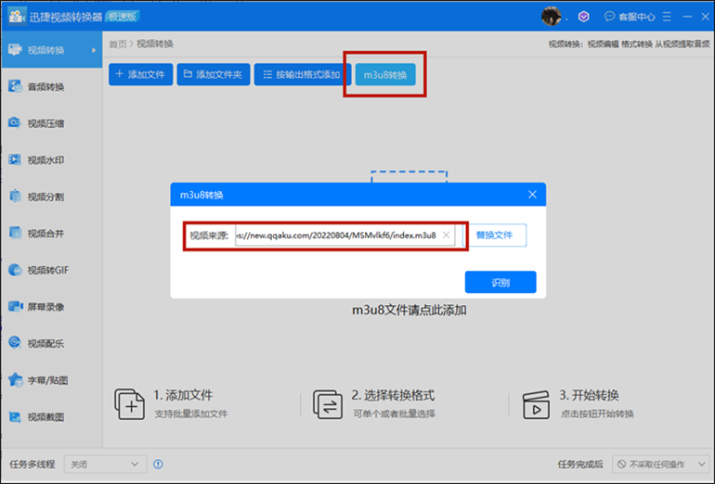The height and width of the screenshot is (484, 715).
Task: Select the 视频截图 label
Action: coord(45,417)
